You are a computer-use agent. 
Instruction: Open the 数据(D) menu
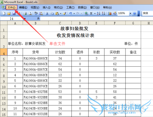tap(82, 7)
